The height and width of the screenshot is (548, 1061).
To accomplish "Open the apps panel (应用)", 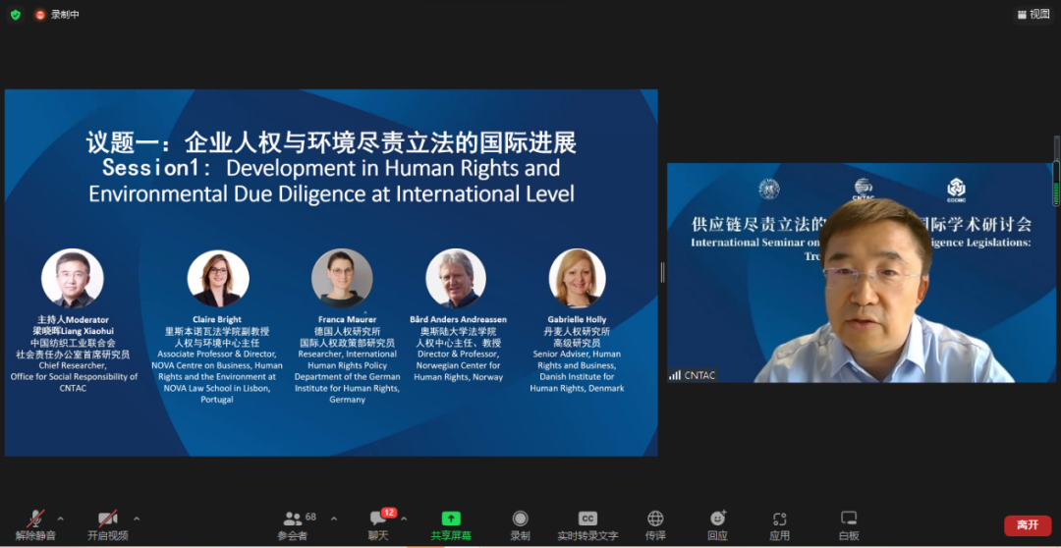I will [x=779, y=524].
